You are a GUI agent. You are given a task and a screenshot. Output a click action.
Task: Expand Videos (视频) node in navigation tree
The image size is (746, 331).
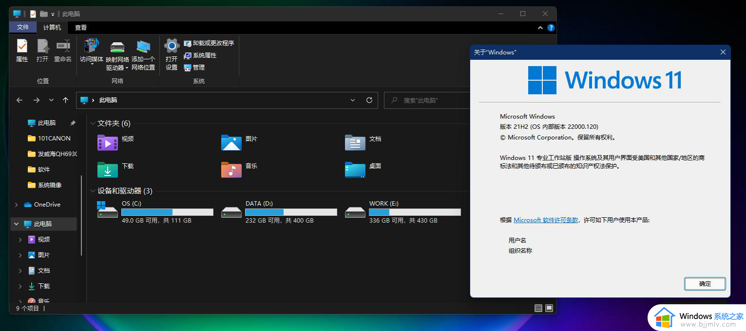[20, 240]
